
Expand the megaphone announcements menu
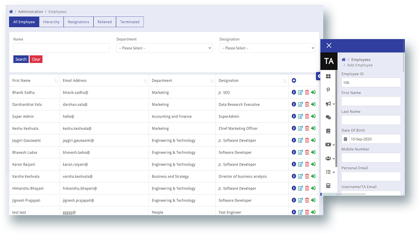[330, 103]
